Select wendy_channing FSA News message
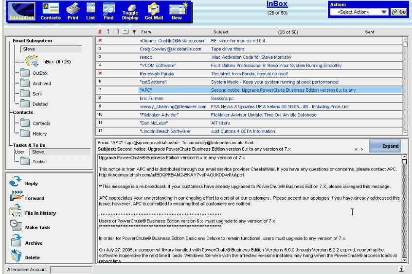412x274 pixels. pyautogui.click(x=249, y=106)
